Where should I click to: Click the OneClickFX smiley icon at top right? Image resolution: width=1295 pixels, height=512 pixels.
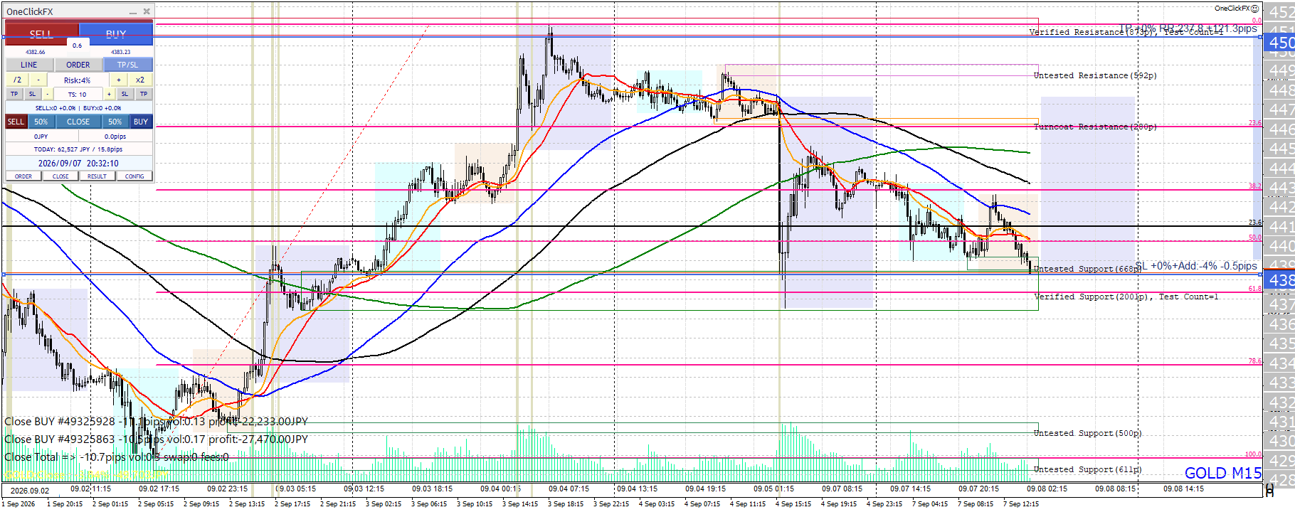pos(1254,9)
